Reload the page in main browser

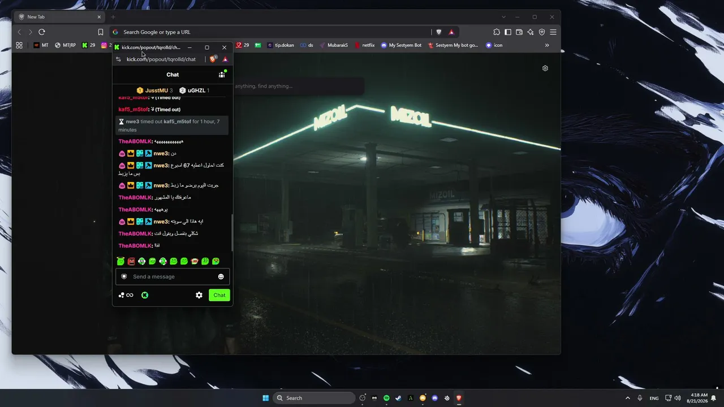point(42,32)
